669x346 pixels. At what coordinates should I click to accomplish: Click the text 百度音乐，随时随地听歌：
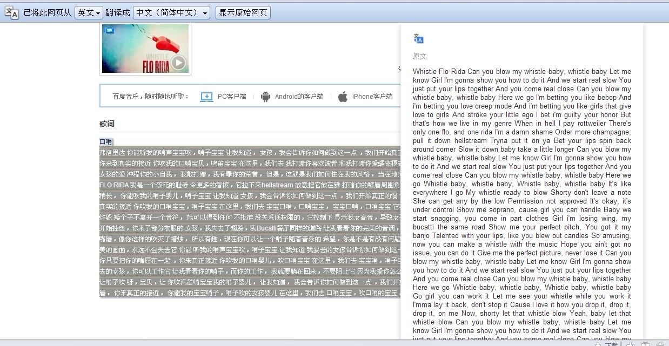click(x=151, y=97)
